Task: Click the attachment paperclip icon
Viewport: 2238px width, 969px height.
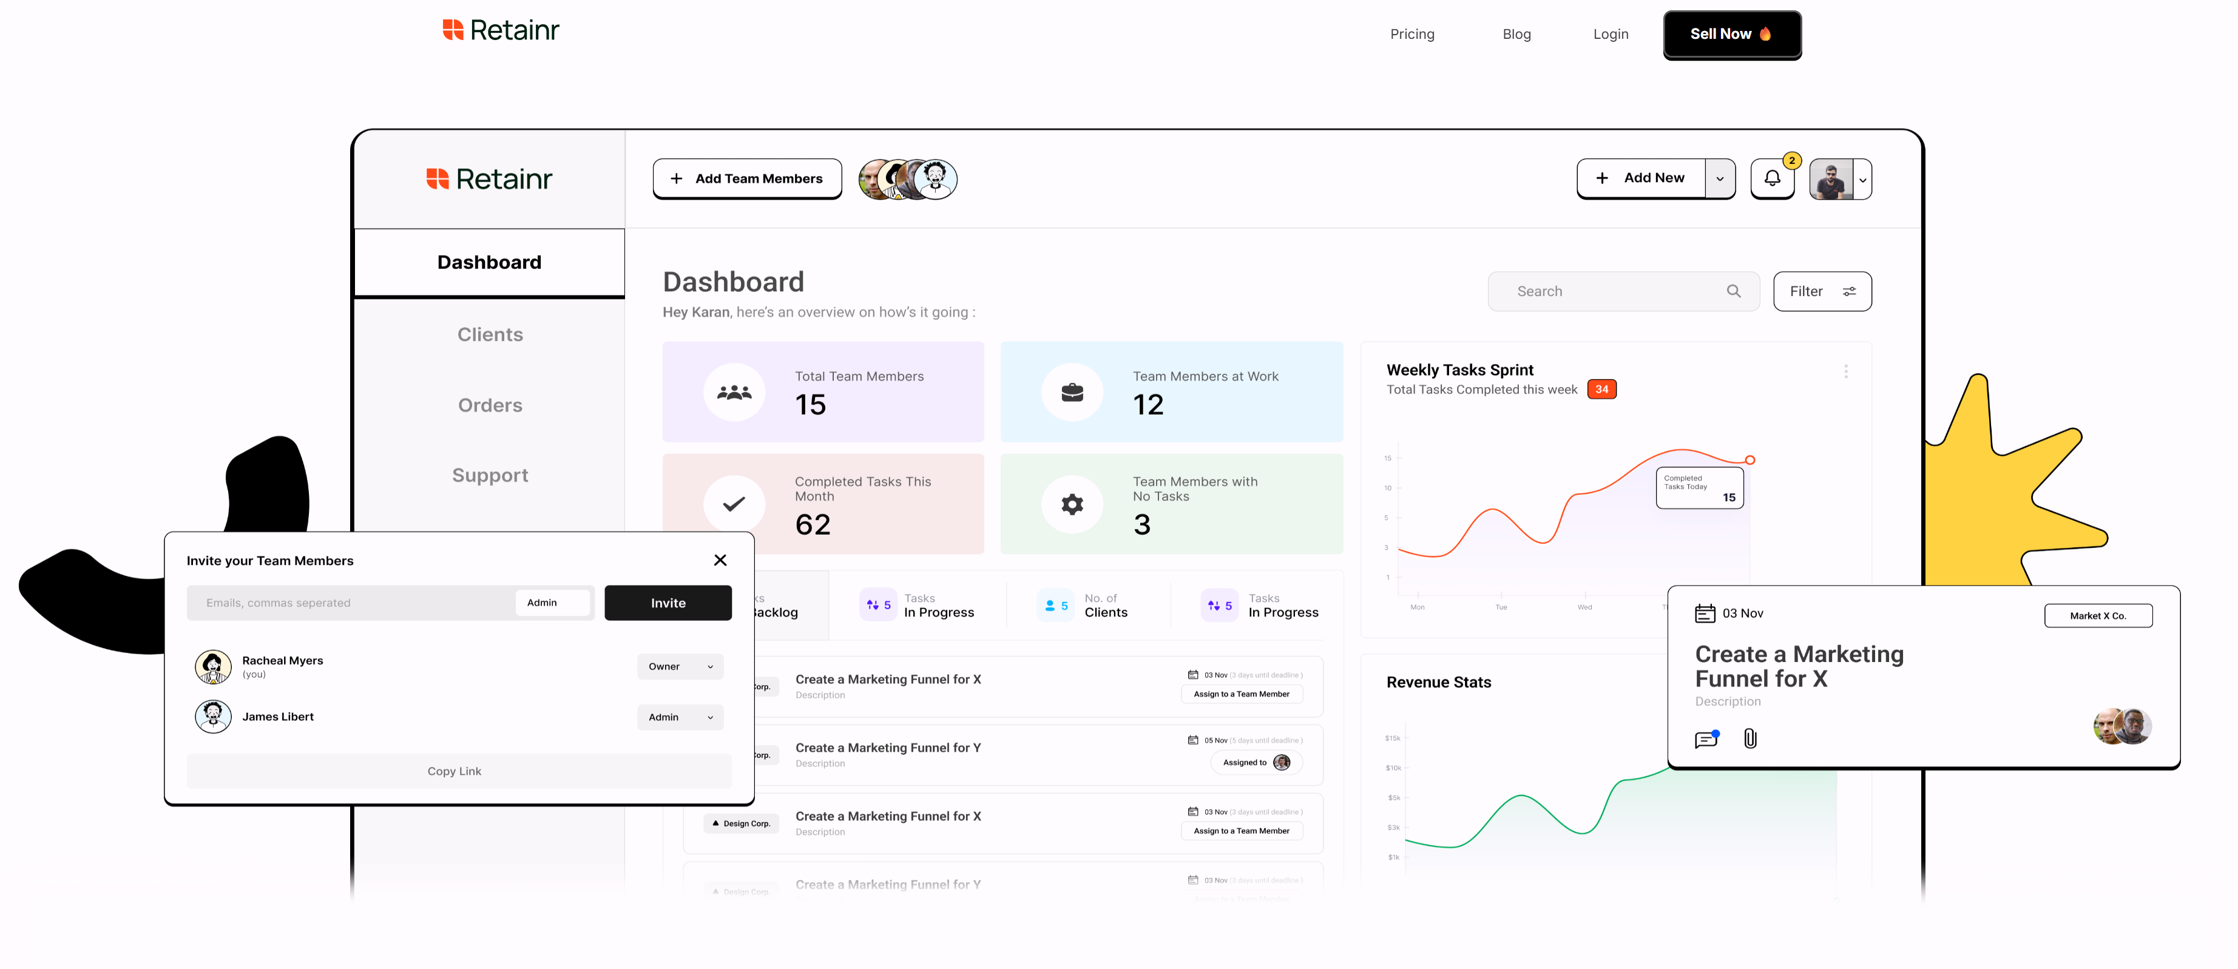Action: (1749, 738)
